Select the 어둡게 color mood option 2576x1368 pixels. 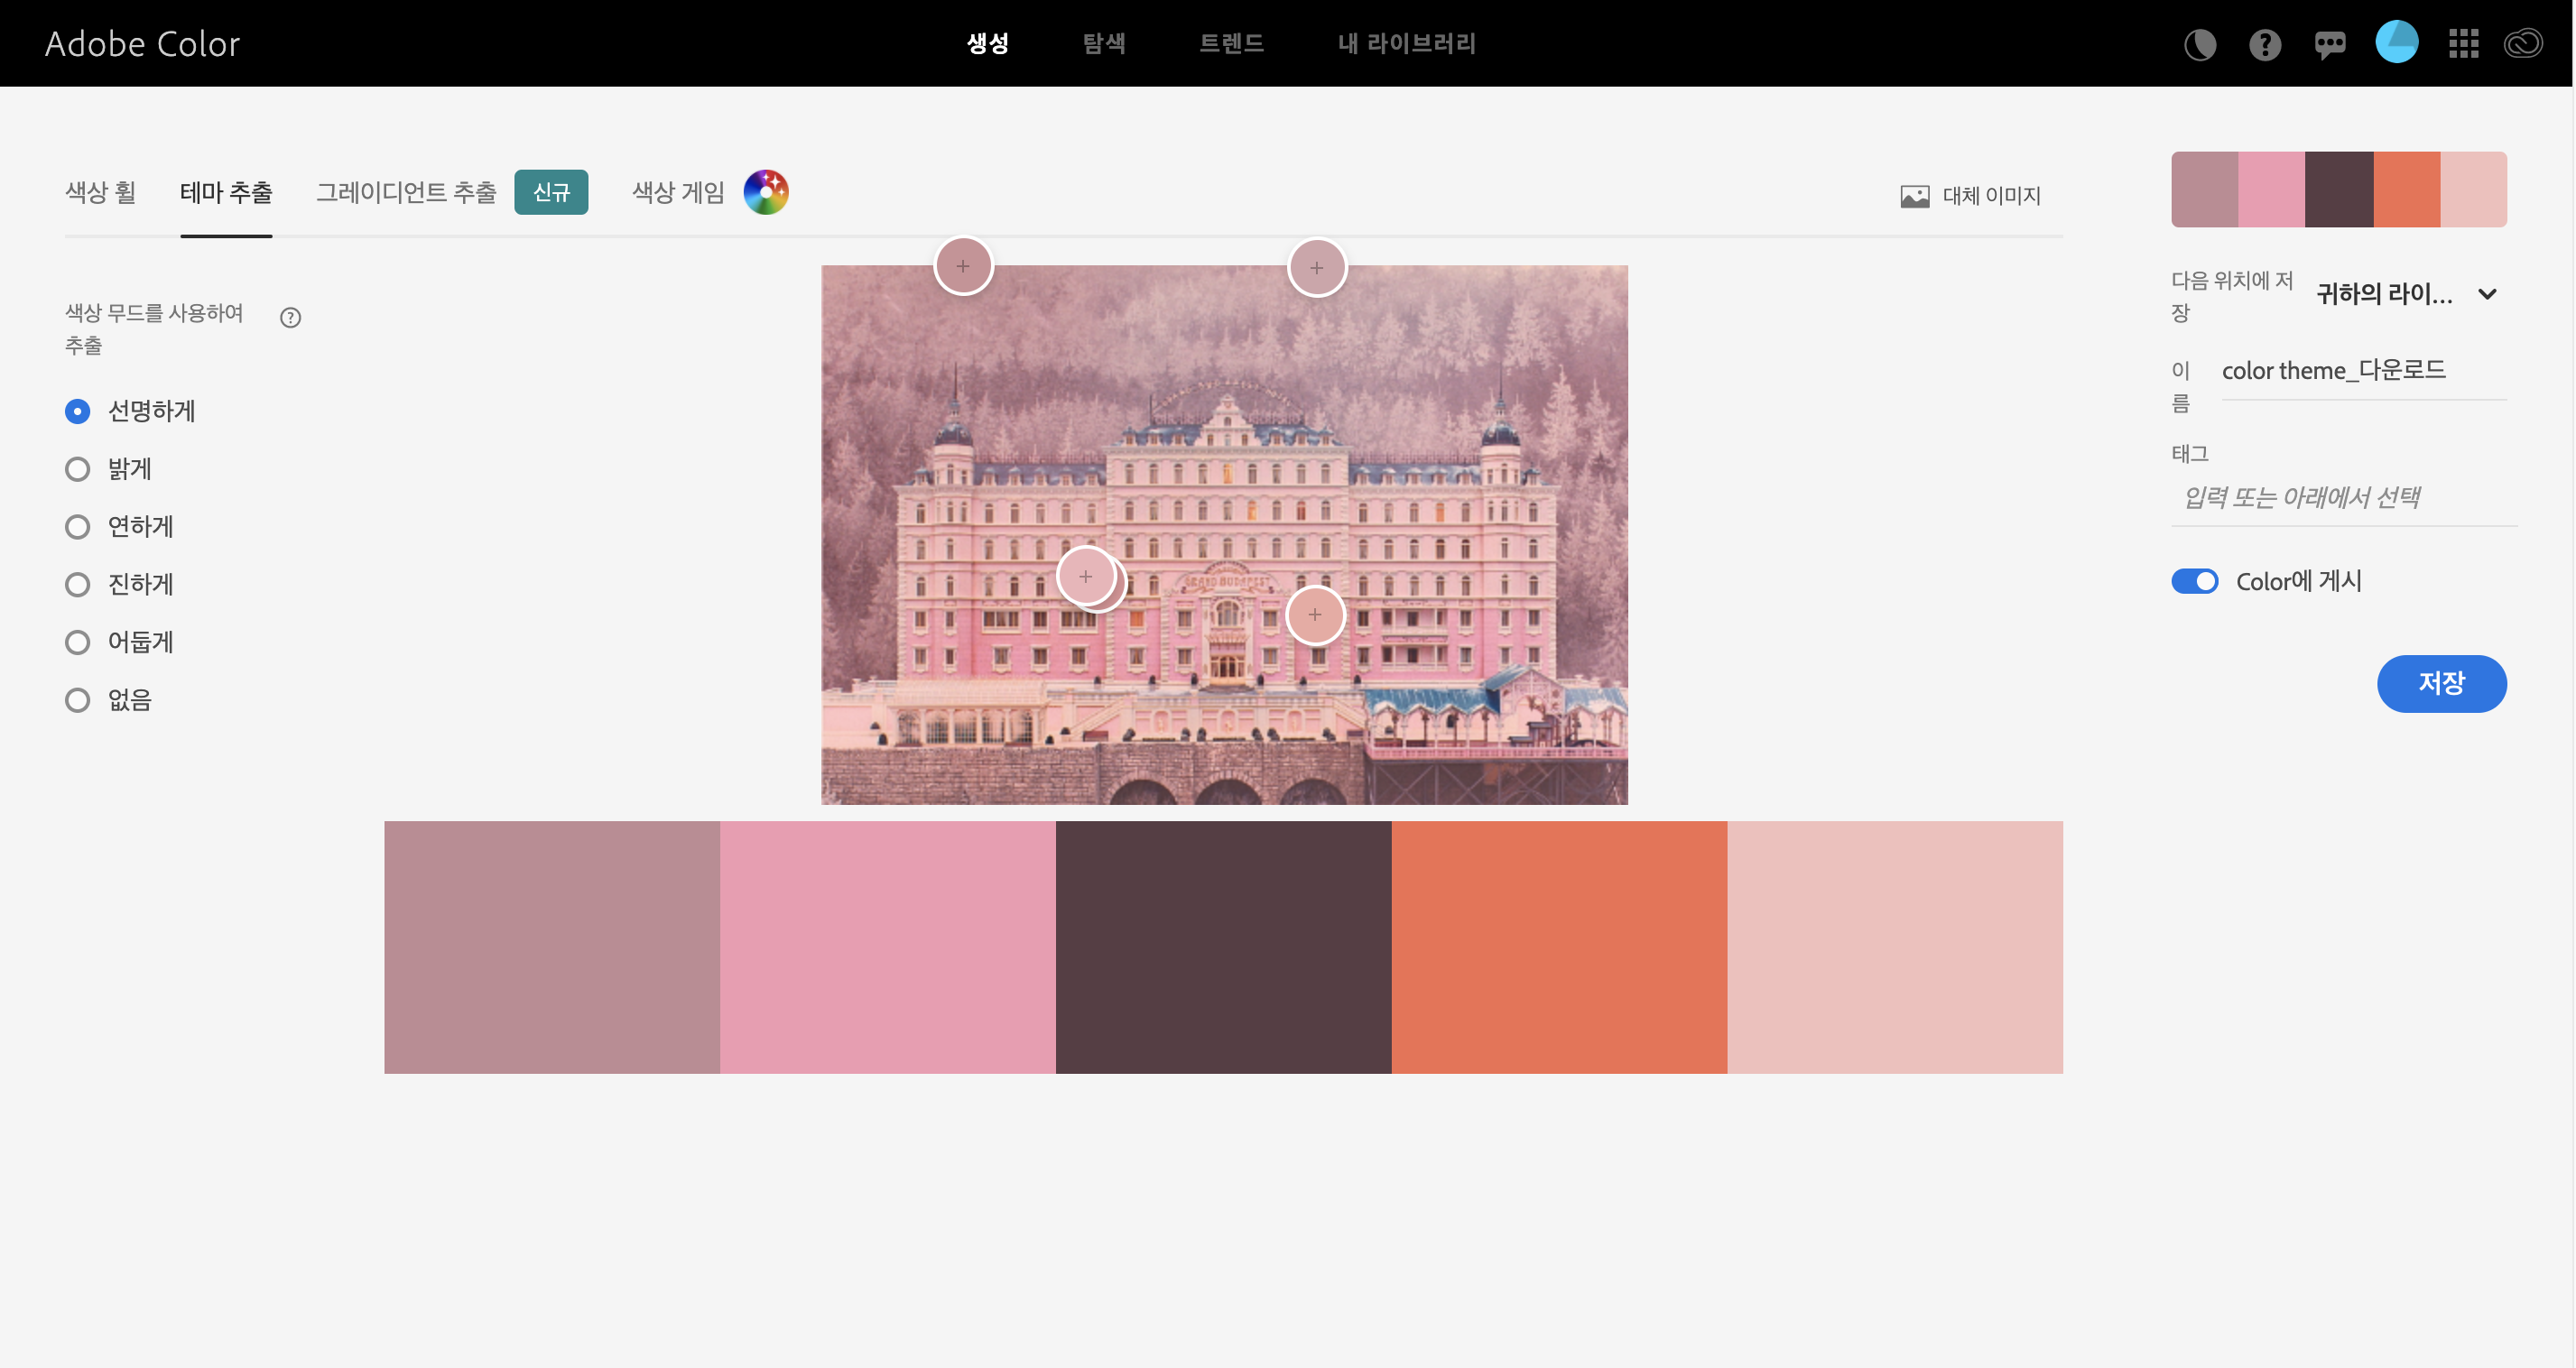pos(78,642)
